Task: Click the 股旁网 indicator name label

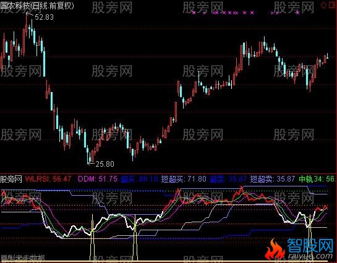Action: click(11, 179)
